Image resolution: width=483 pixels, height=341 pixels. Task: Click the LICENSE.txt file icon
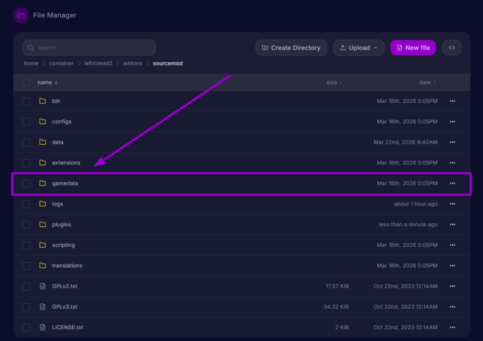click(x=43, y=327)
